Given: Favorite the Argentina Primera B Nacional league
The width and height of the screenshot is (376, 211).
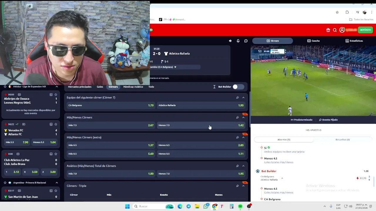Looking at the screenshot, I should (x=5, y=183).
